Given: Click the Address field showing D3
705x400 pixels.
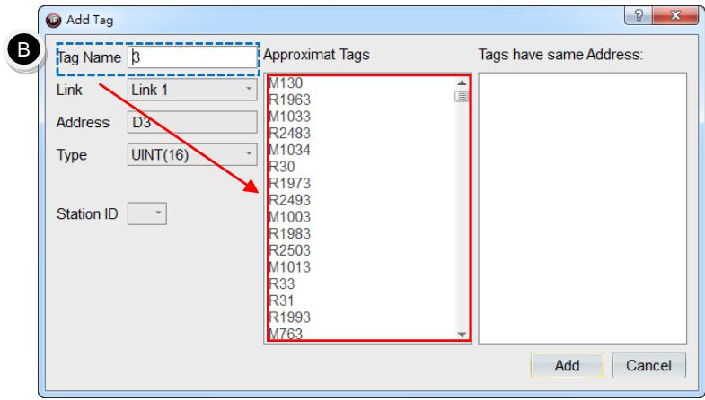Looking at the screenshot, I should [192, 122].
